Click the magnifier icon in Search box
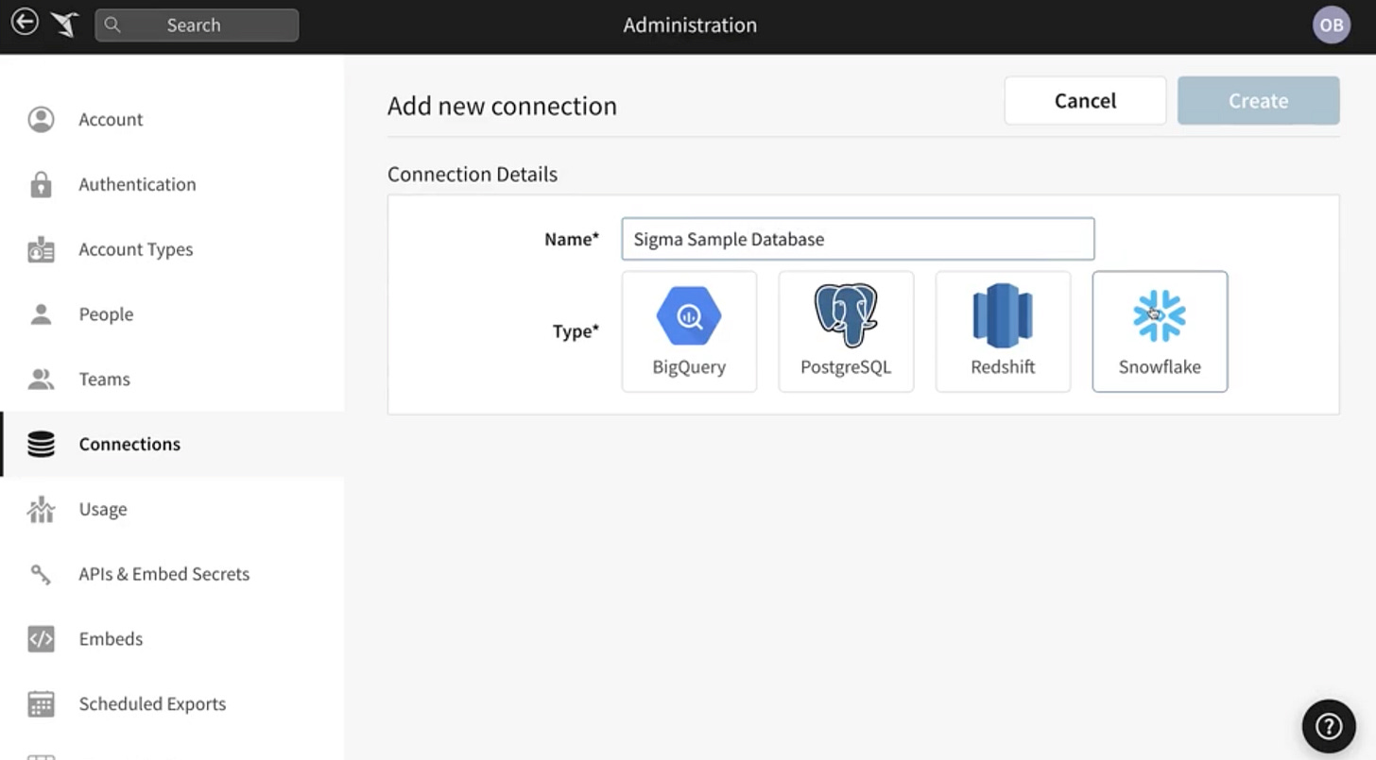Viewport: 1376px width, 760px height. pos(112,25)
